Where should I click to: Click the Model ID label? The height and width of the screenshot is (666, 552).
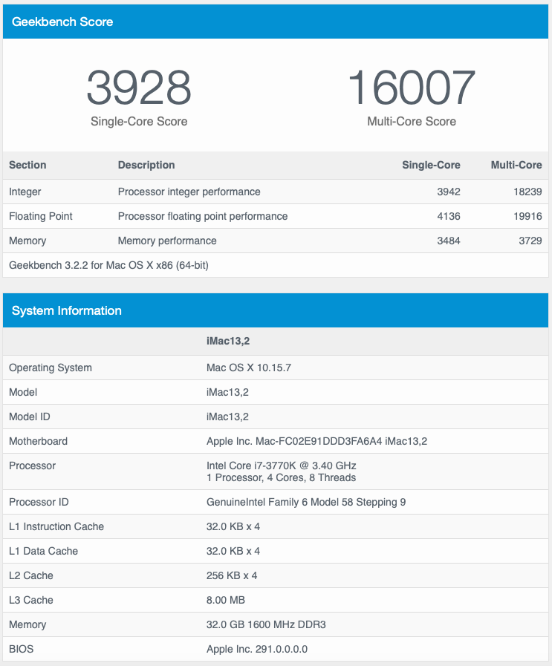coord(29,417)
